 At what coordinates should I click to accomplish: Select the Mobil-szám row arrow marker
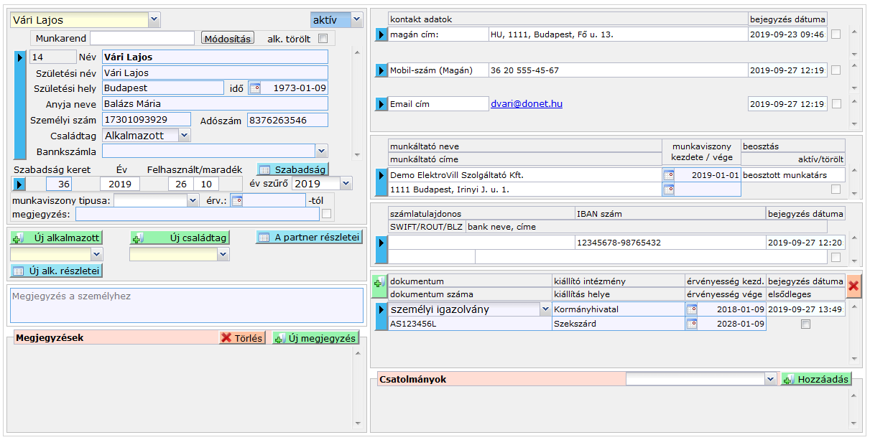click(381, 70)
